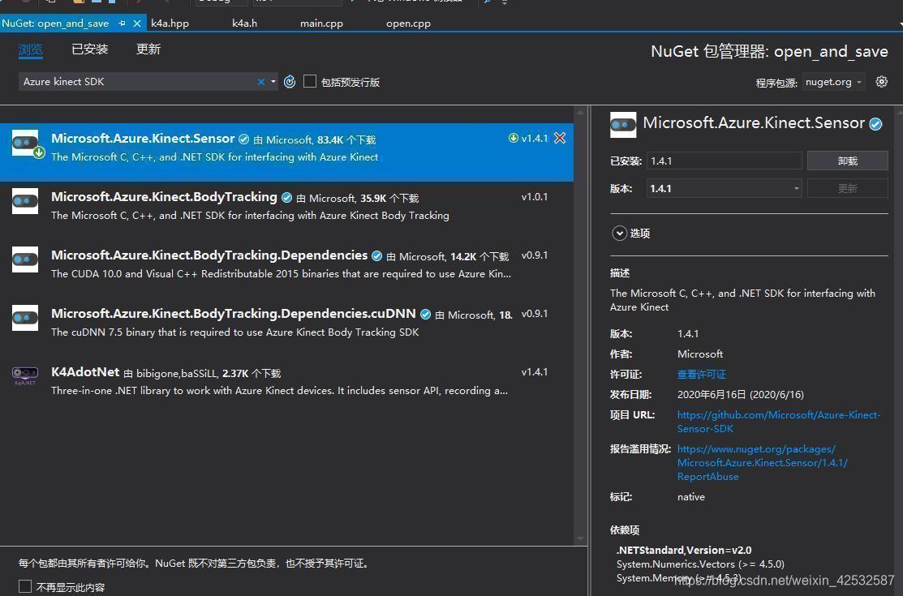Screen dimensions: 903x596
Task: Open the NuGet settings gear icon
Action: [x=881, y=82]
